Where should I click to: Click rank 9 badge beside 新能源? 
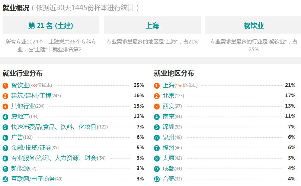[x=5, y=169]
